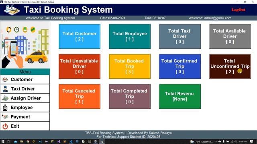
Task: Open the Total Revenu tile
Action: tap(180, 96)
